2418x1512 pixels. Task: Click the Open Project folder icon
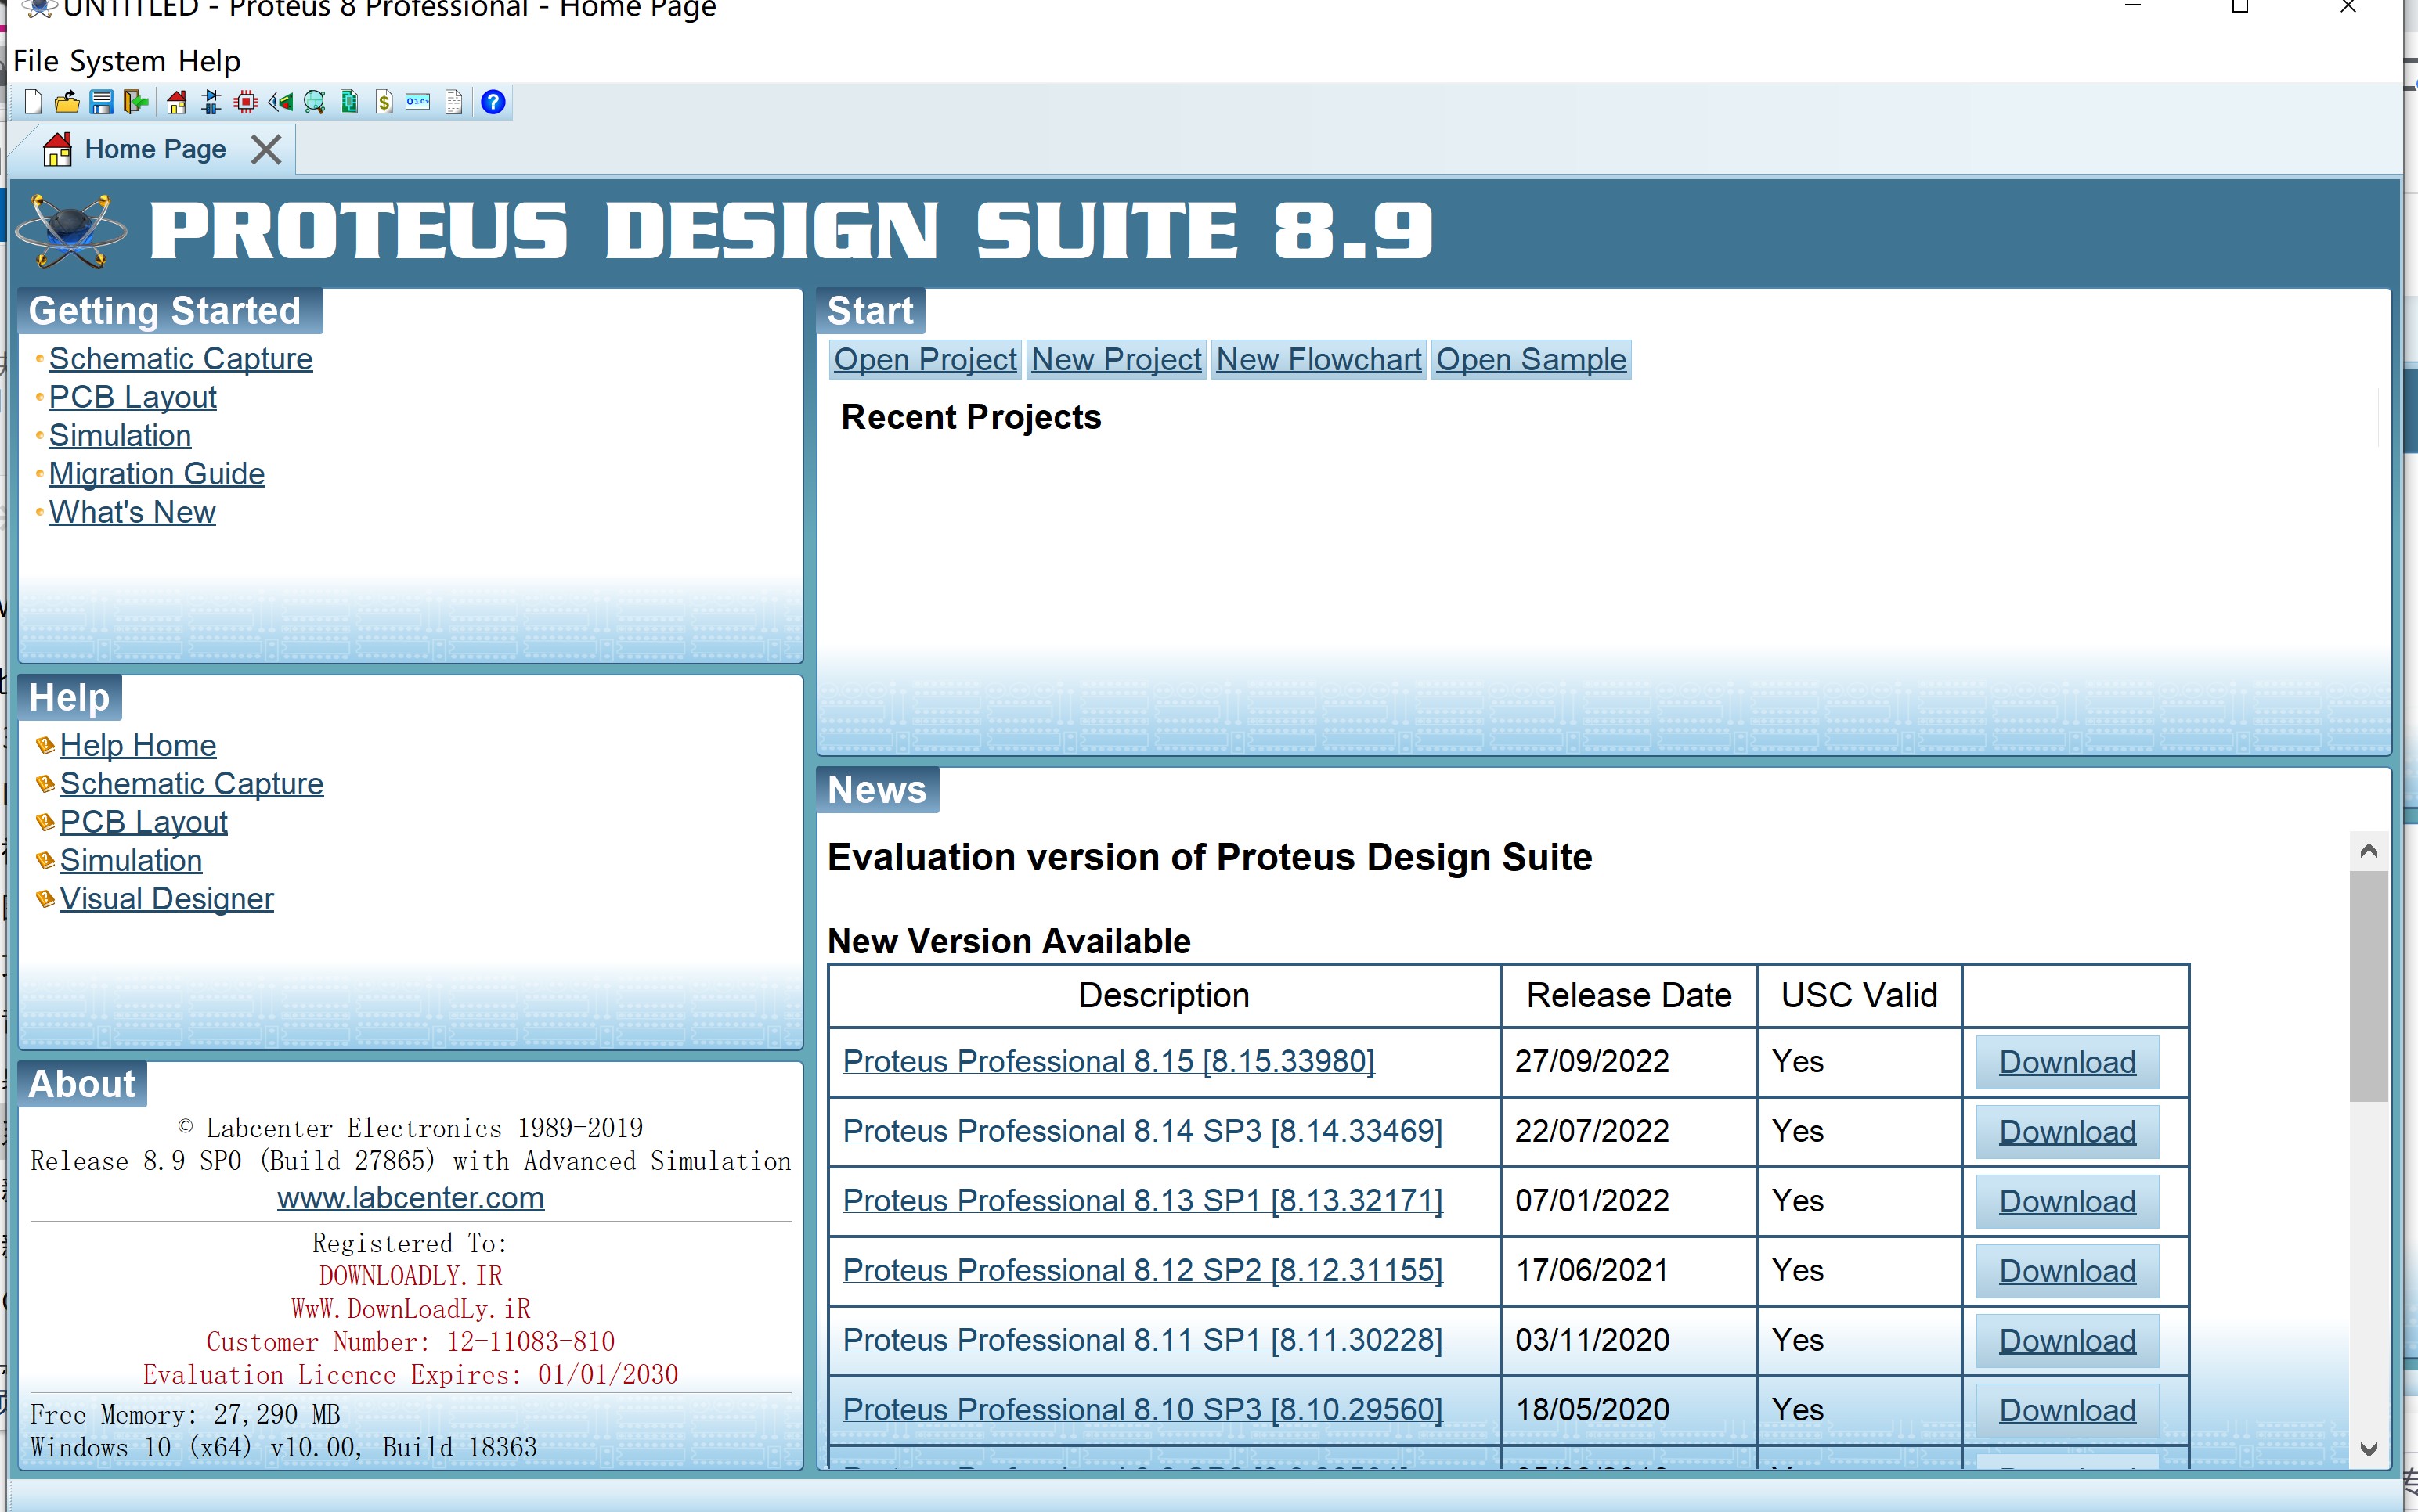(67, 102)
